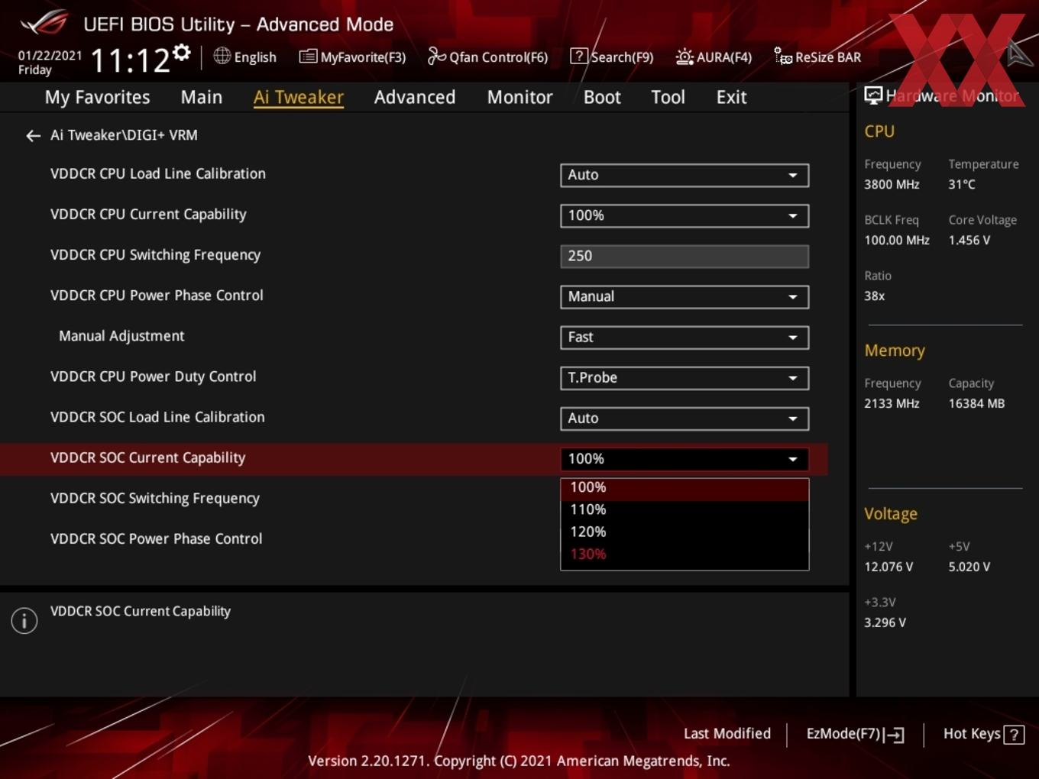Click the ReSize BAR label

click(x=828, y=57)
